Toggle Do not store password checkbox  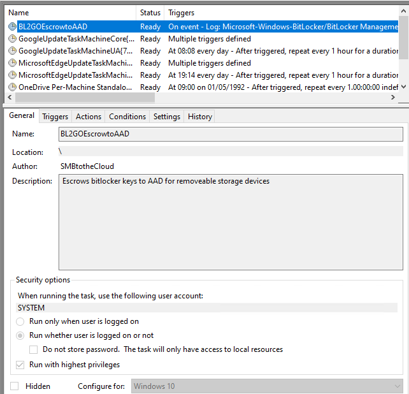pos(34,349)
